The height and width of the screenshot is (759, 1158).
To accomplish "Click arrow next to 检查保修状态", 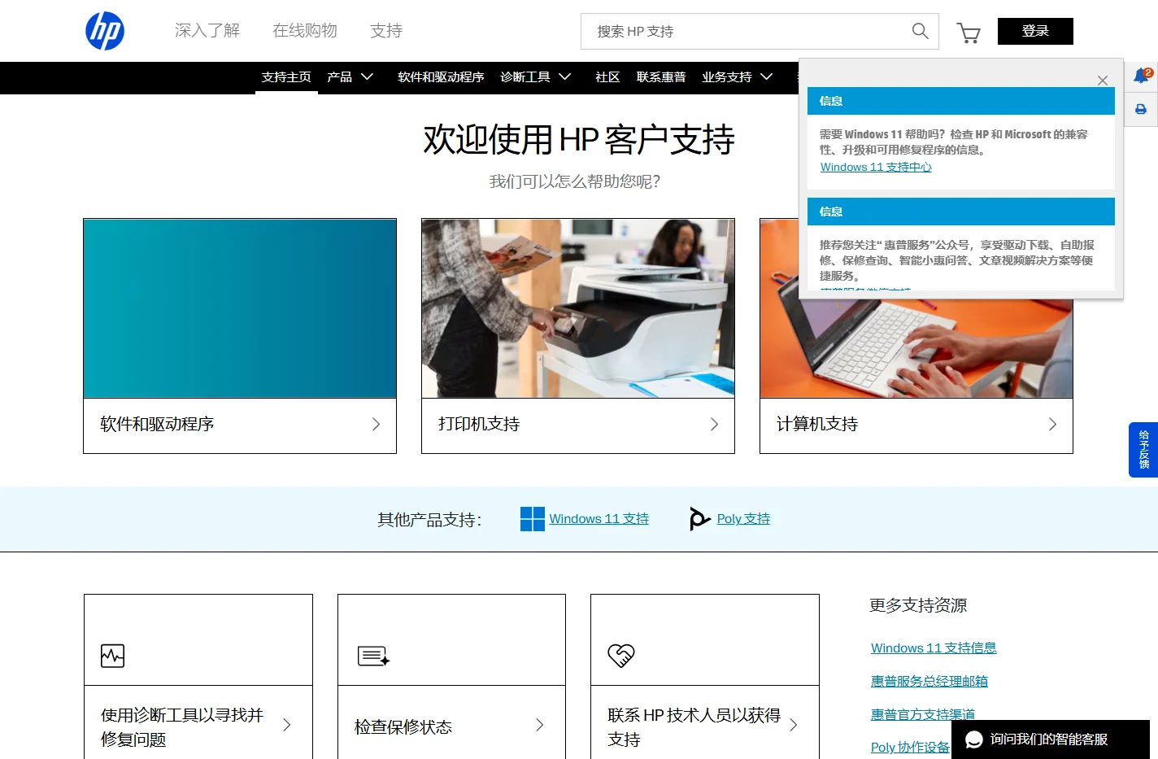I will 539,725.
